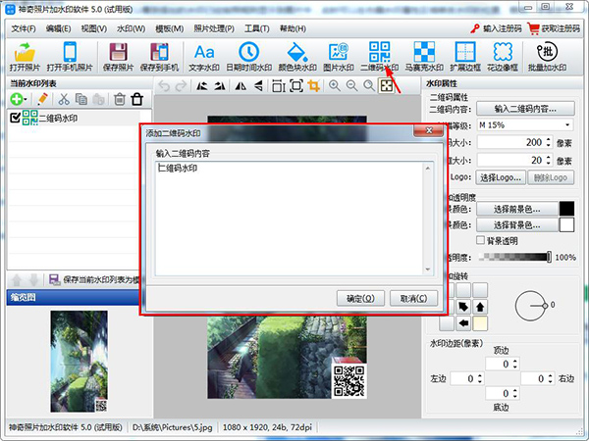This screenshot has width=589, height=441.
Task: Click the 取消(C) button in dialog
Action: coord(406,297)
